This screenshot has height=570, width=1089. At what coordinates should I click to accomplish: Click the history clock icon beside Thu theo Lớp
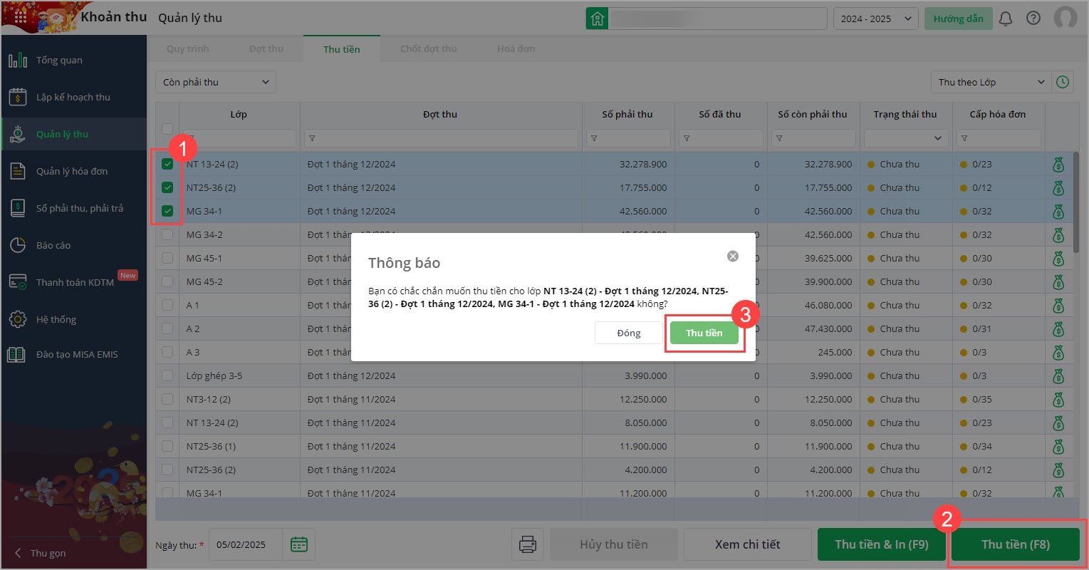pos(1063,82)
